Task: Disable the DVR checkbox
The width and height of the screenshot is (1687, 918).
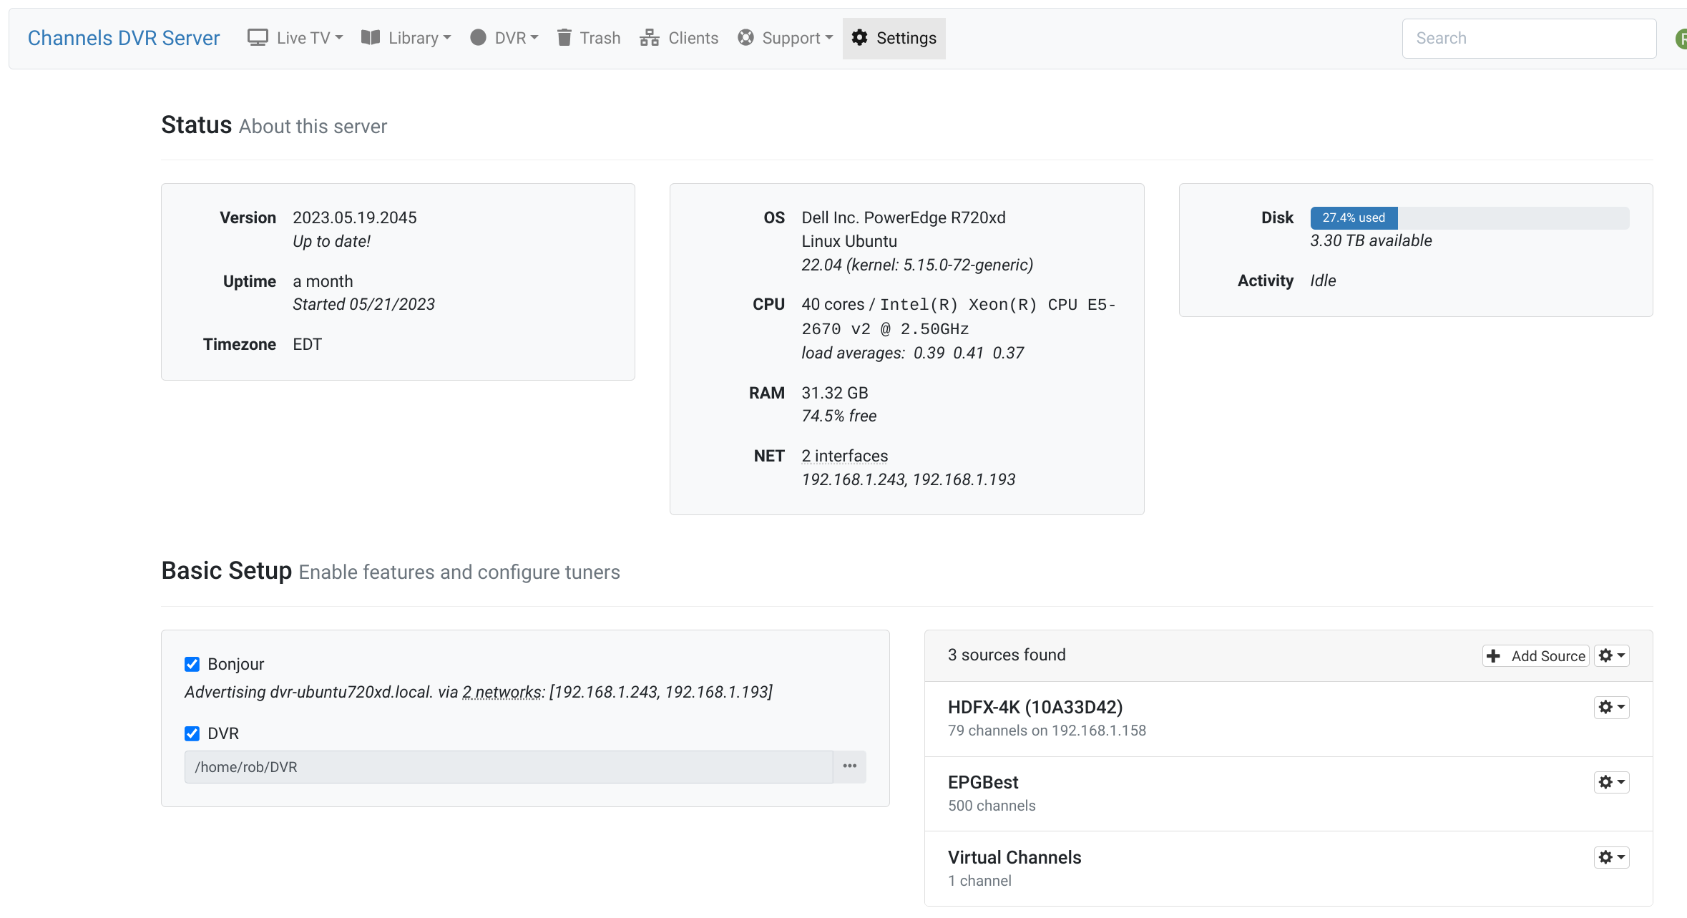Action: click(x=192, y=733)
